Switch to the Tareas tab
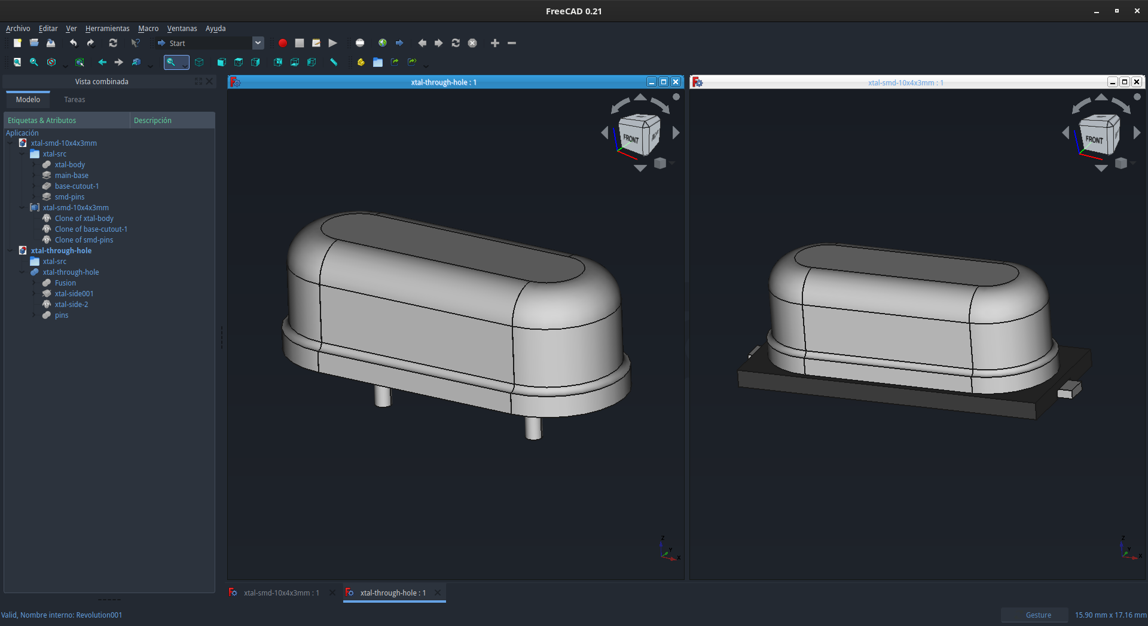 (75, 100)
